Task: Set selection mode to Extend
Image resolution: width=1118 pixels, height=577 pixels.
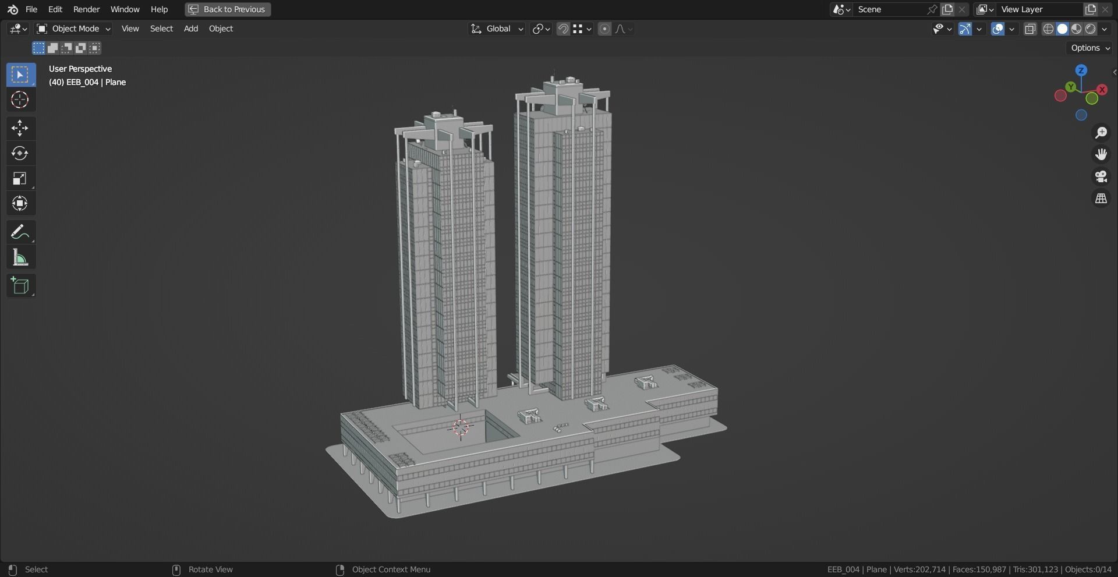Action: [52, 48]
